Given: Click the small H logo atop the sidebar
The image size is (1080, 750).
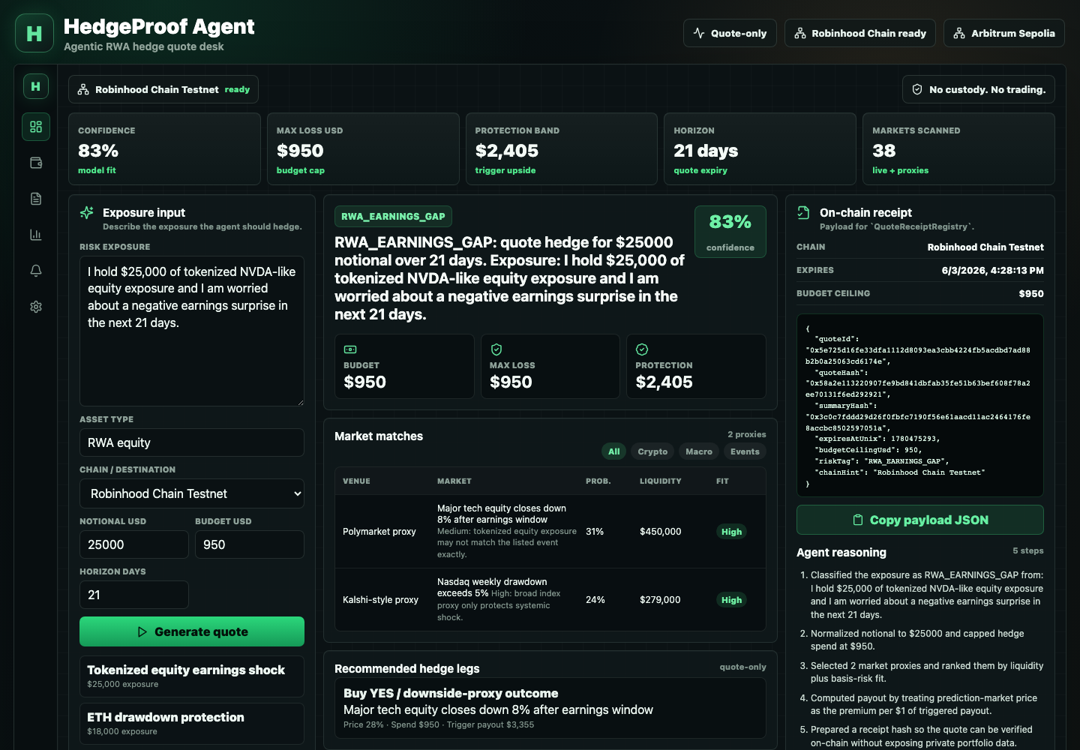Looking at the screenshot, I should 35,86.
